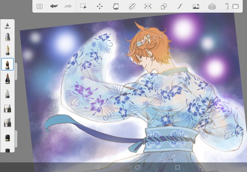Image resolution: width=247 pixels, height=172 pixels.
Task: Activate the Transform move tool
Action: (100, 7)
